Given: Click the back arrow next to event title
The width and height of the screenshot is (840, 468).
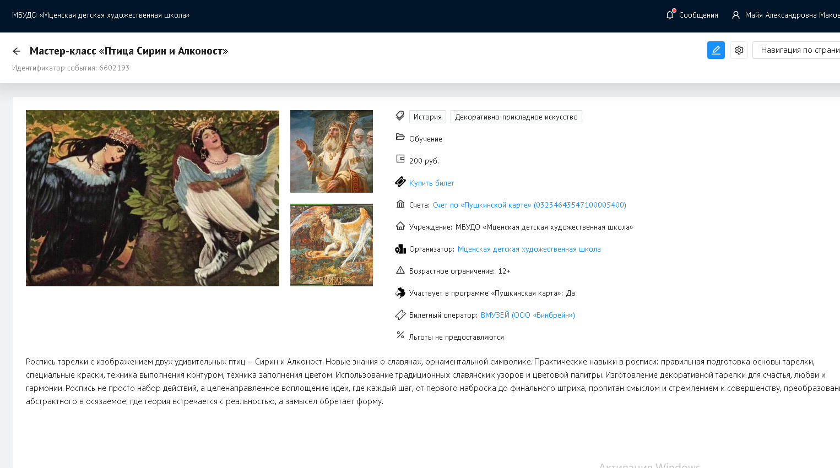Looking at the screenshot, I should point(17,51).
